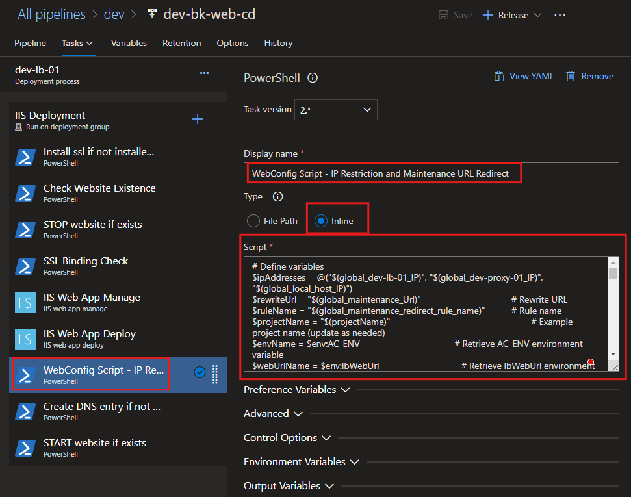Open dev-lb-01 stage ellipsis menu

(205, 73)
